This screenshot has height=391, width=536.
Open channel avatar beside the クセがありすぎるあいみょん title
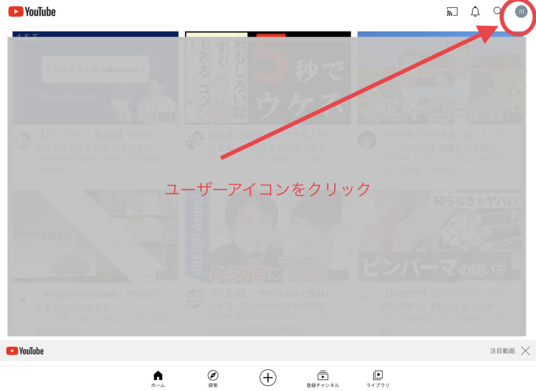(367, 140)
